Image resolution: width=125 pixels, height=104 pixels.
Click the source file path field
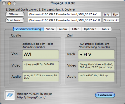click(x=64, y=14)
